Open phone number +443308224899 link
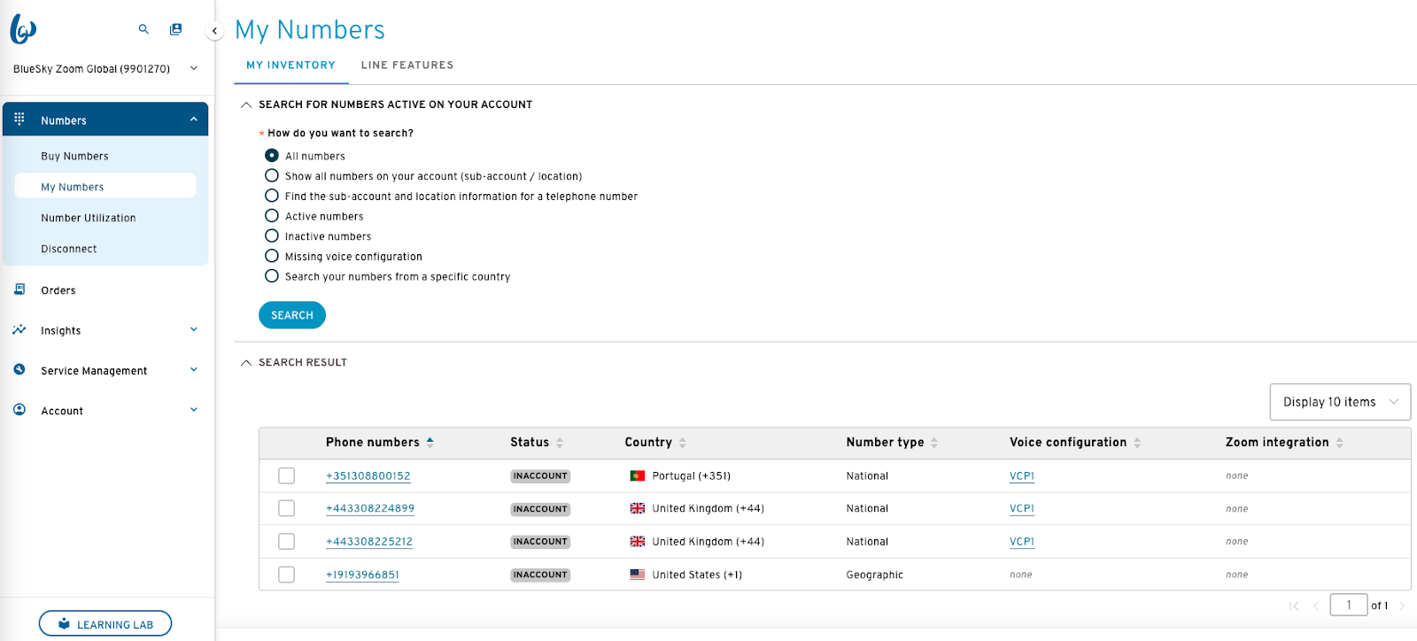Image resolution: width=1417 pixels, height=641 pixels. 370,509
